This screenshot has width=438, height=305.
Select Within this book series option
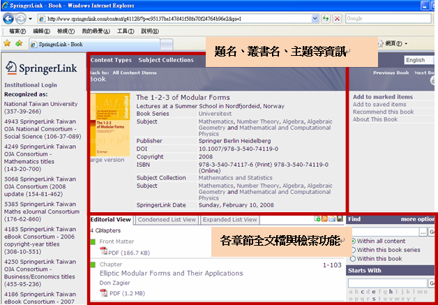[354, 250]
